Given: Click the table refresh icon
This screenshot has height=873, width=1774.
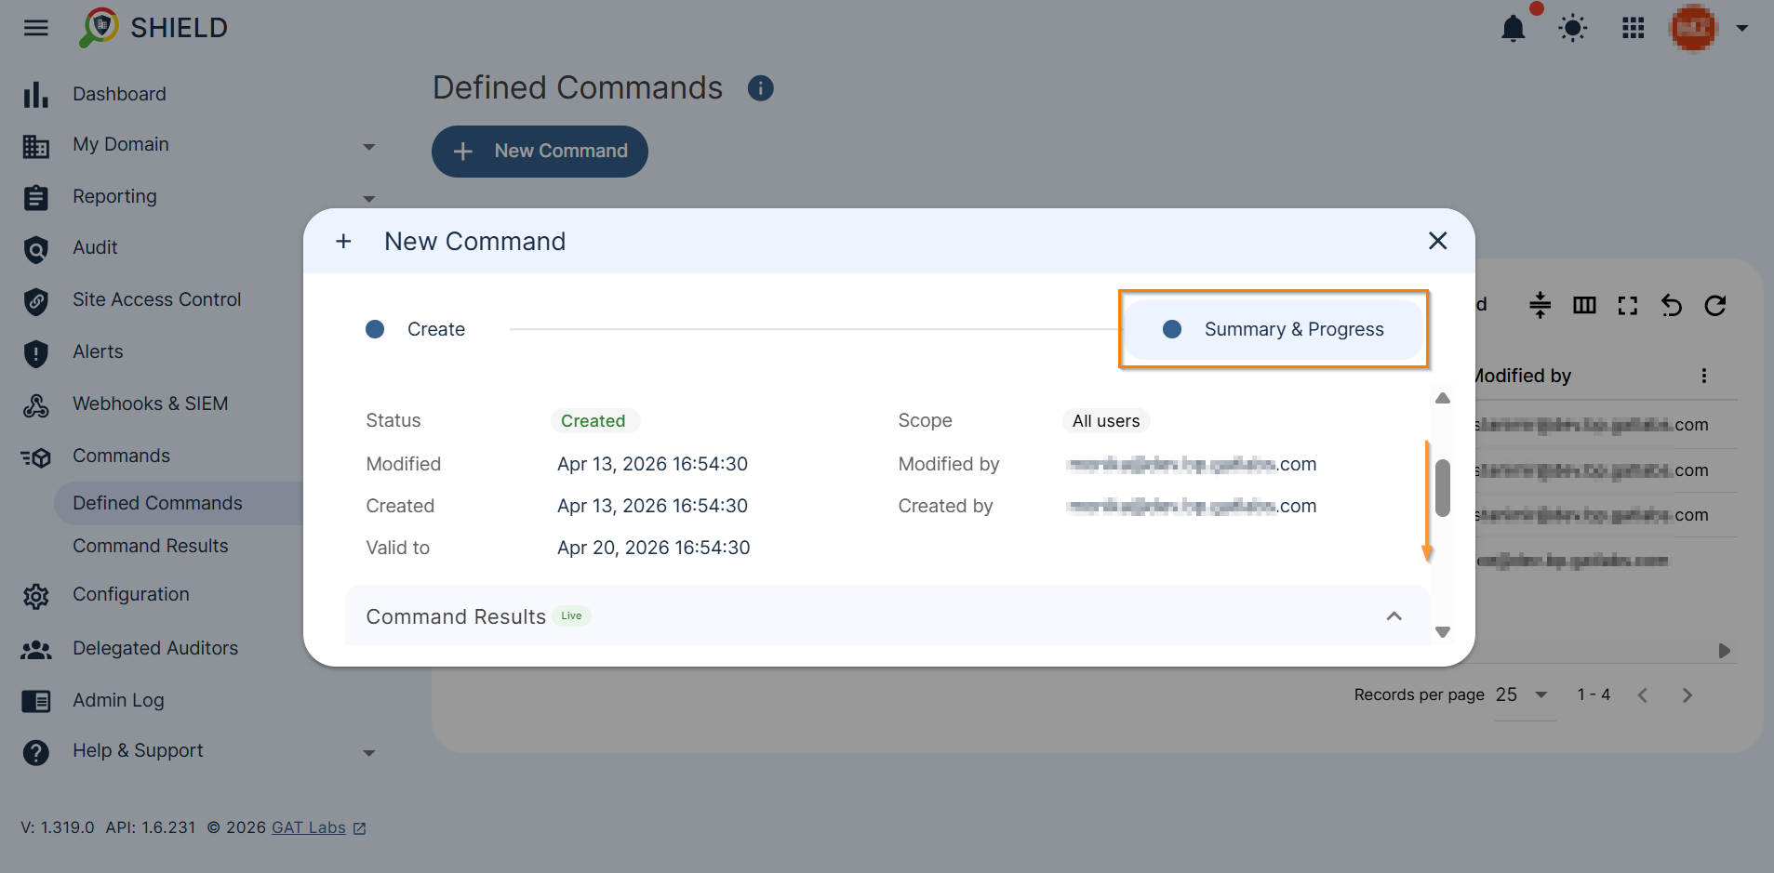Looking at the screenshot, I should (1715, 305).
